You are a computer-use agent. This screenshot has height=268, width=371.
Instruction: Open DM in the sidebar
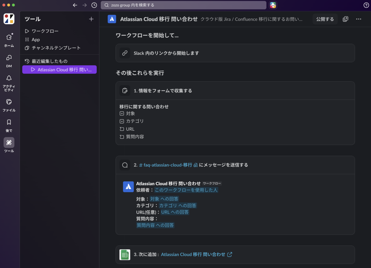(9, 61)
